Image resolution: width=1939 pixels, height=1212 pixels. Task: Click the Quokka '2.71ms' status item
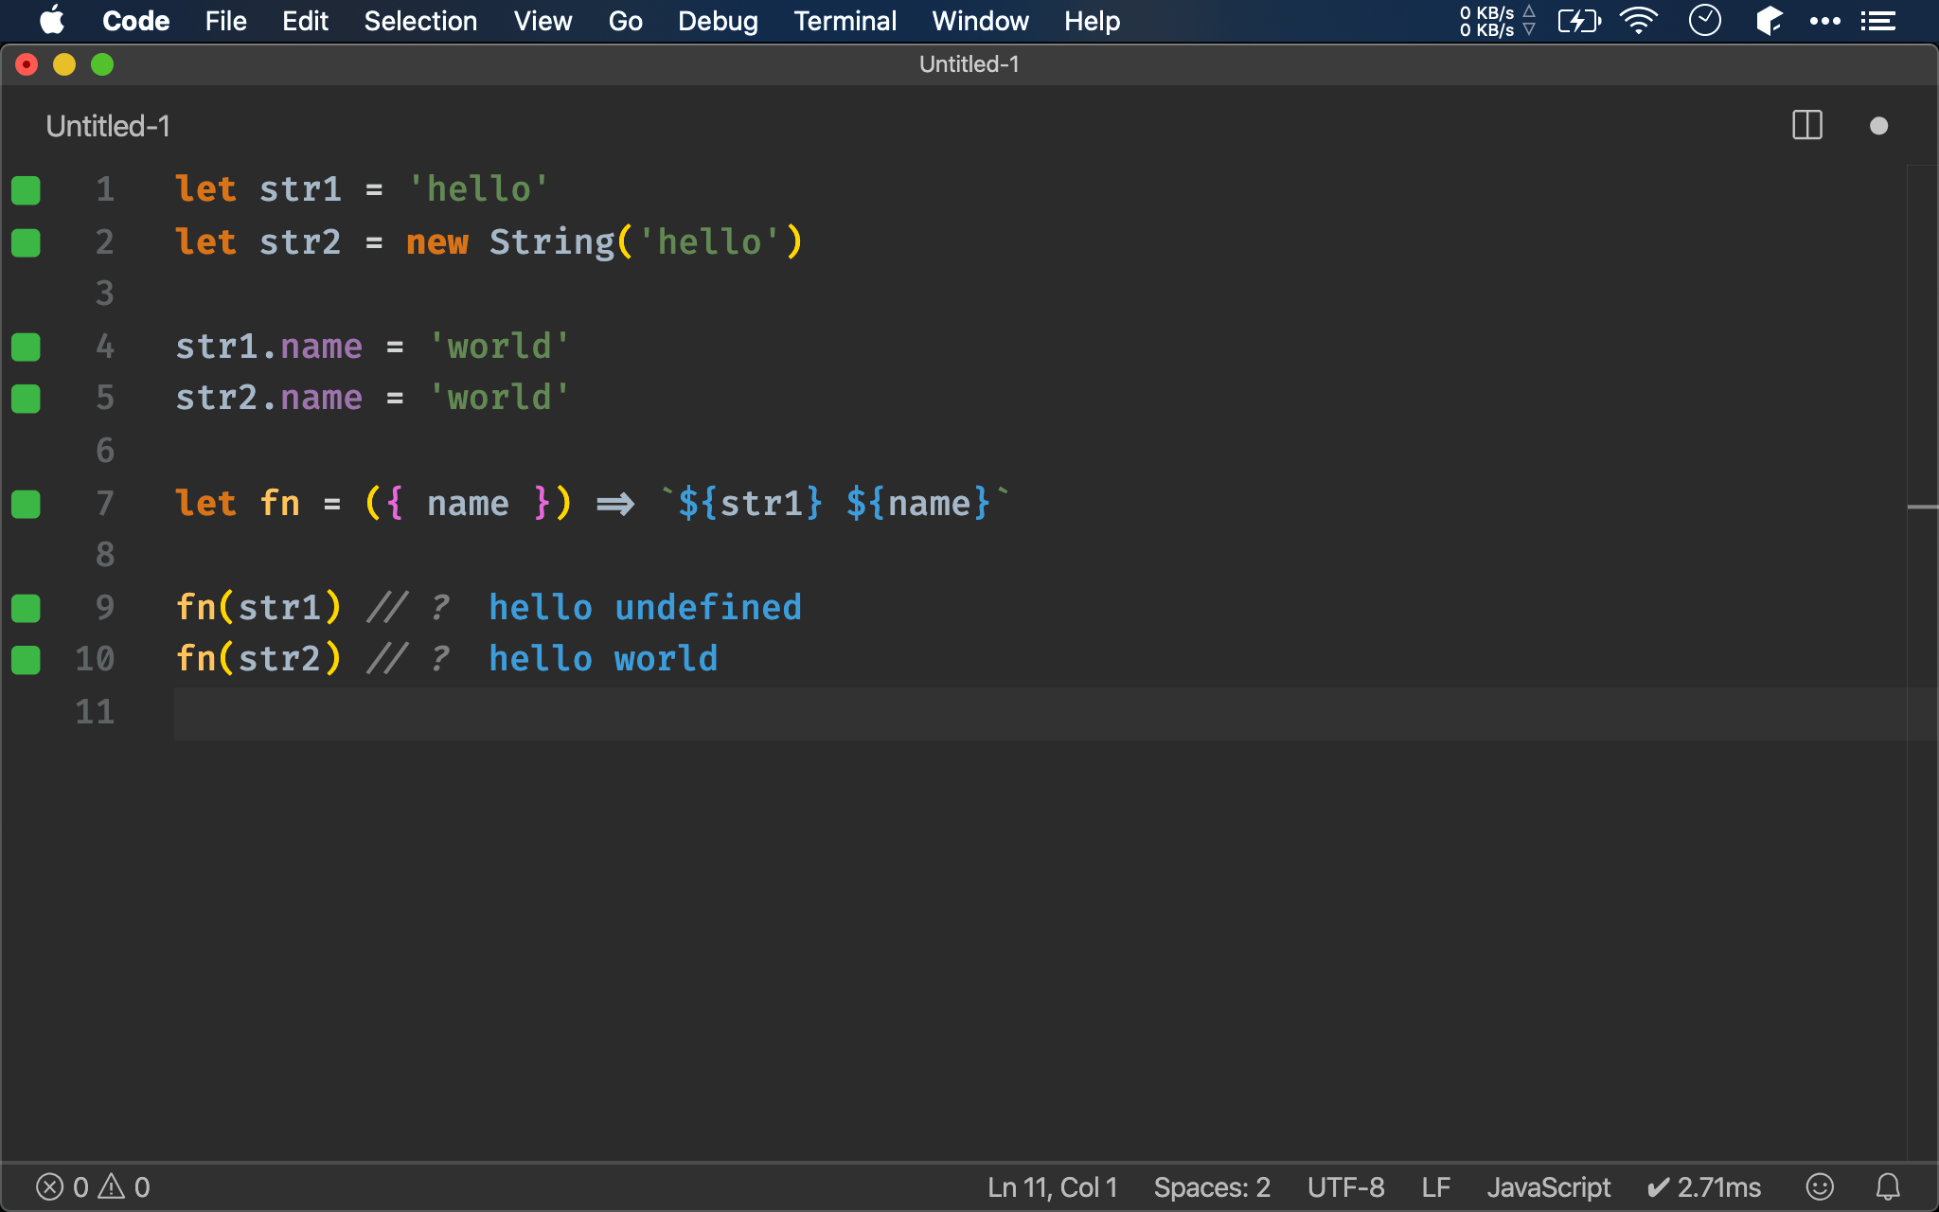[x=1704, y=1187]
